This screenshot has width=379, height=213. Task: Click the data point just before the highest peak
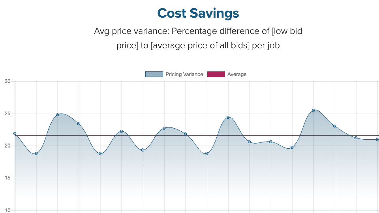292,148
